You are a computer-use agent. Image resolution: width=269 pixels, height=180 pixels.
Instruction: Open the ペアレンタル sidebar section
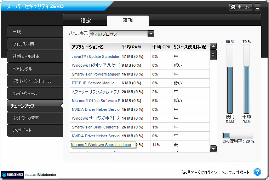(x=35, y=68)
